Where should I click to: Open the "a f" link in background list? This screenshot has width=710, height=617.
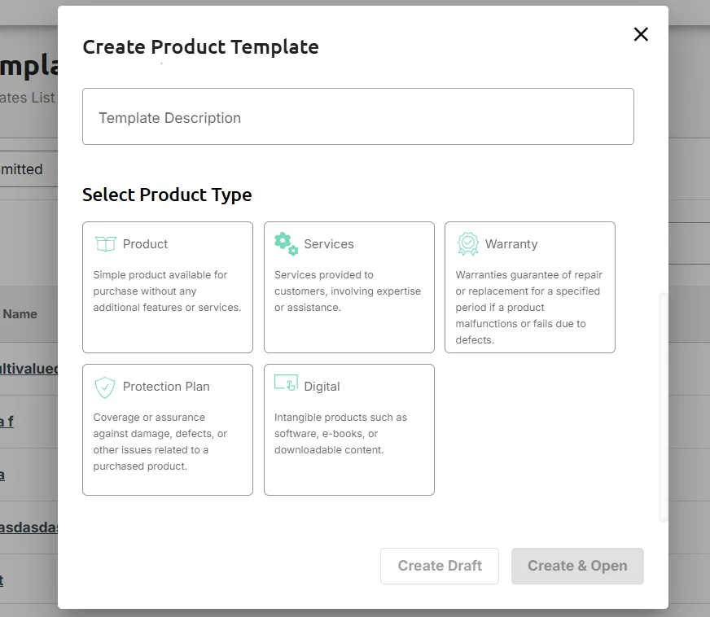(x=7, y=422)
